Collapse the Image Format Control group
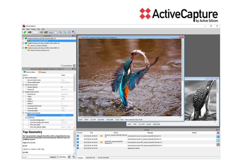This screenshot has height=161, width=242. [x=23, y=92]
